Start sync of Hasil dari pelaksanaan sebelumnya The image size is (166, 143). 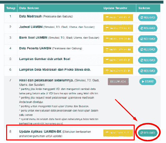click(148, 82)
